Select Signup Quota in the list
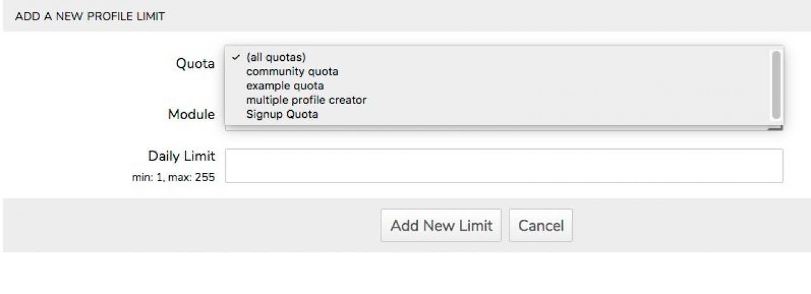This screenshot has height=294, width=811. (282, 115)
